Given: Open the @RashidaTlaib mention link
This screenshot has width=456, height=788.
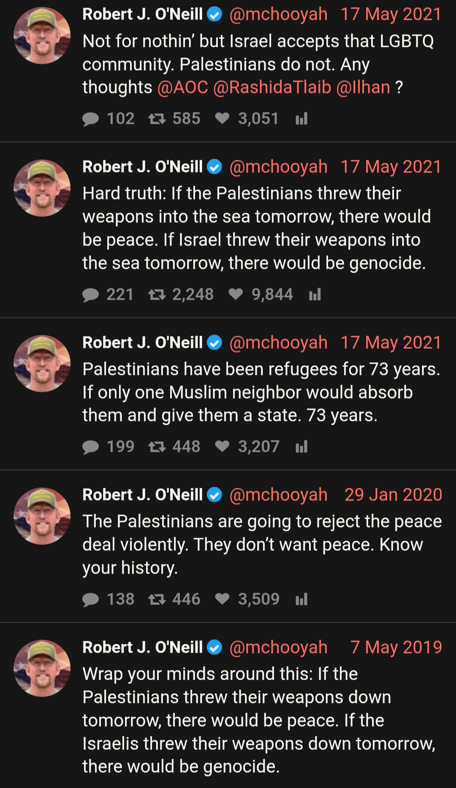Looking at the screenshot, I should click(272, 88).
